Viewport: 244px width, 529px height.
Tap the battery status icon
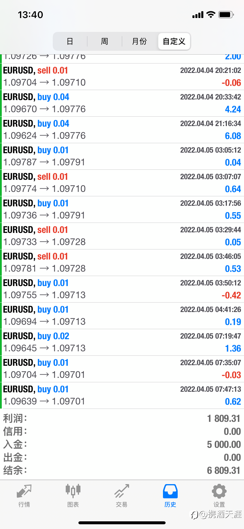(226, 14)
